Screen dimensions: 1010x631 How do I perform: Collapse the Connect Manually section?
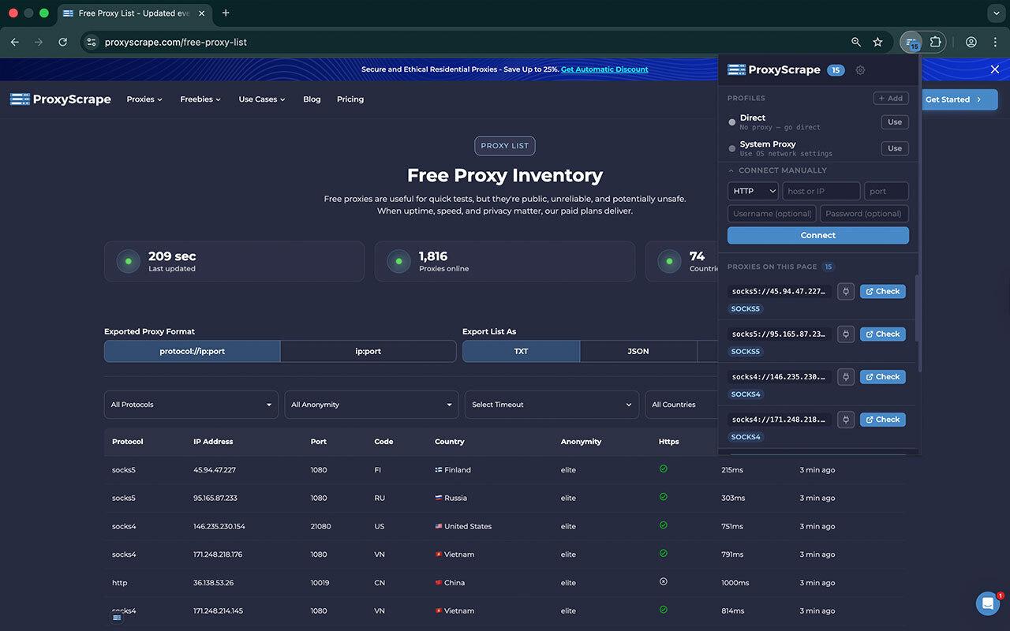[x=777, y=170]
